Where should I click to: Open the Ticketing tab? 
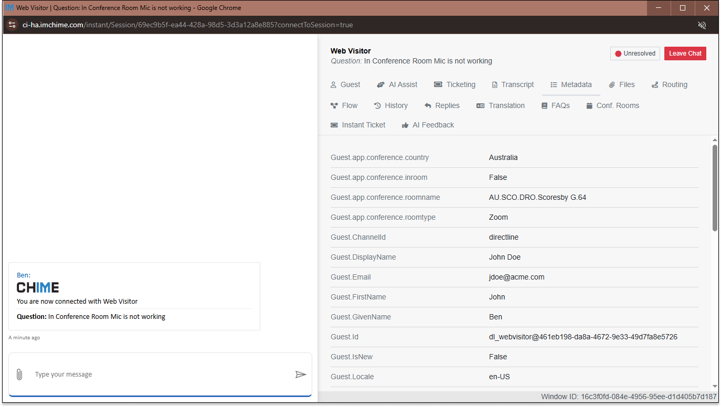click(454, 84)
